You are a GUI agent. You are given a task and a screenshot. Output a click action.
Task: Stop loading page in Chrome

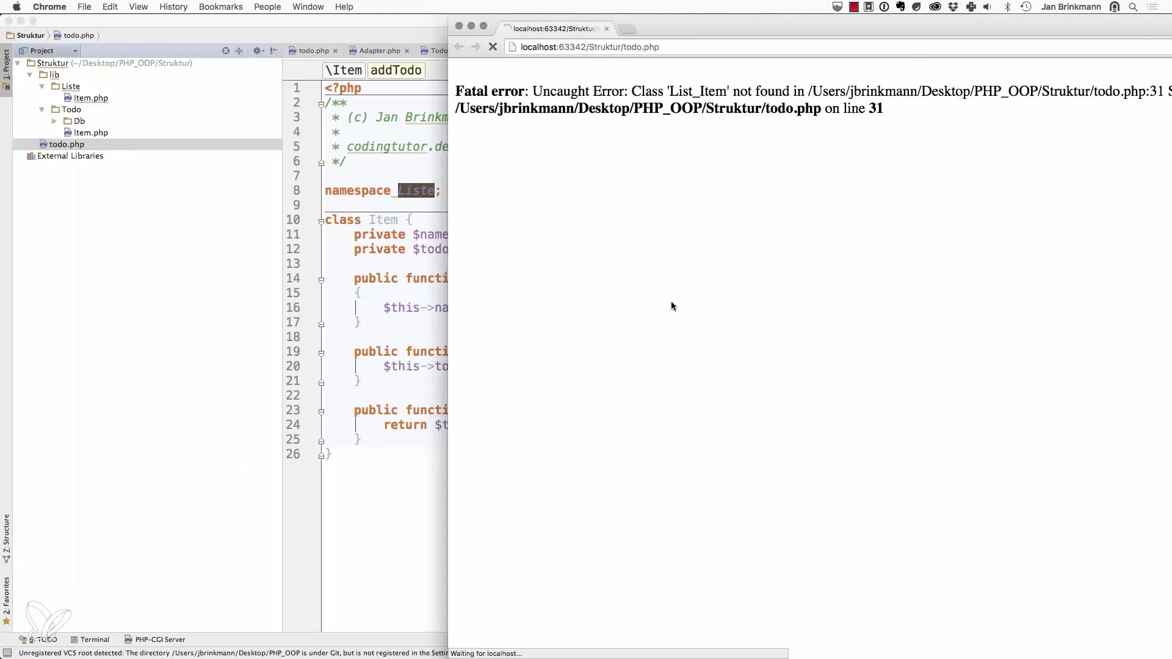coord(493,46)
